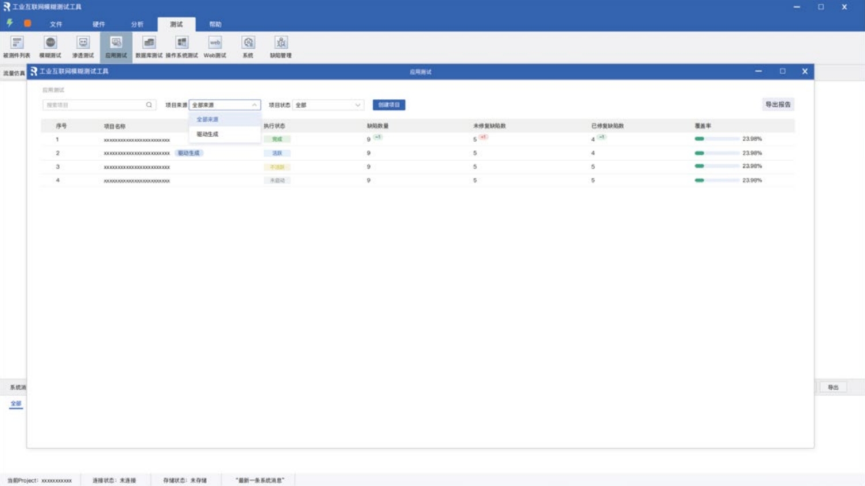This screenshot has width=865, height=486.
Task: Collapse the 项目来源 dropdown
Action: 254,105
